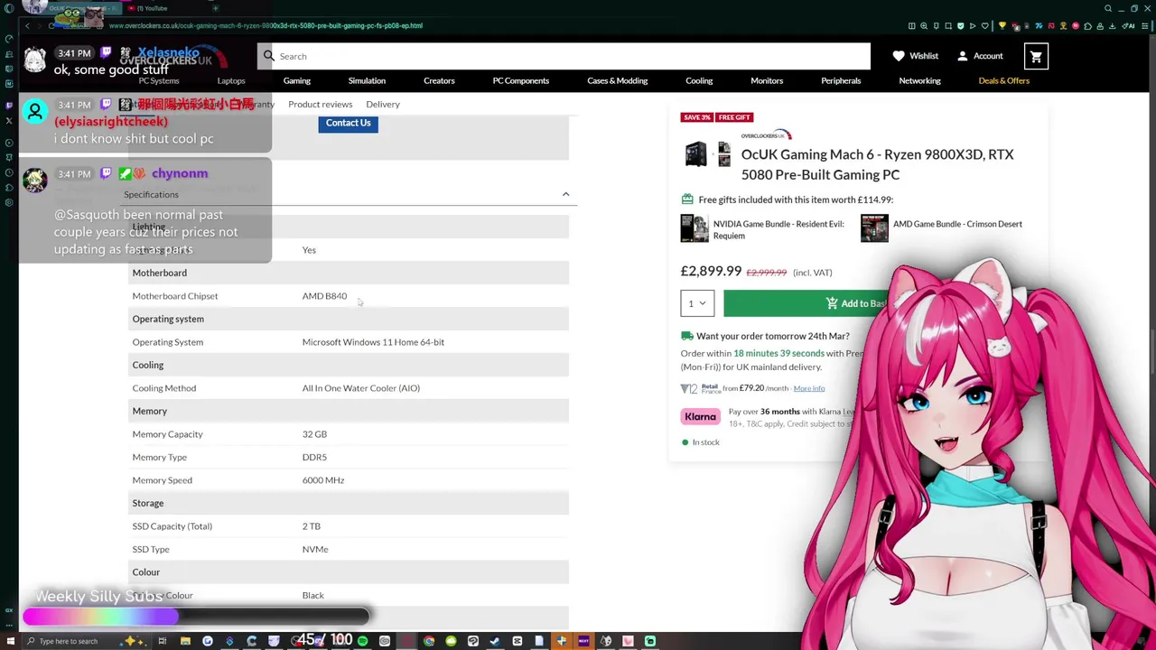This screenshot has height=650, width=1156.
Task: Open Deals & Offers menu
Action: [1004, 80]
